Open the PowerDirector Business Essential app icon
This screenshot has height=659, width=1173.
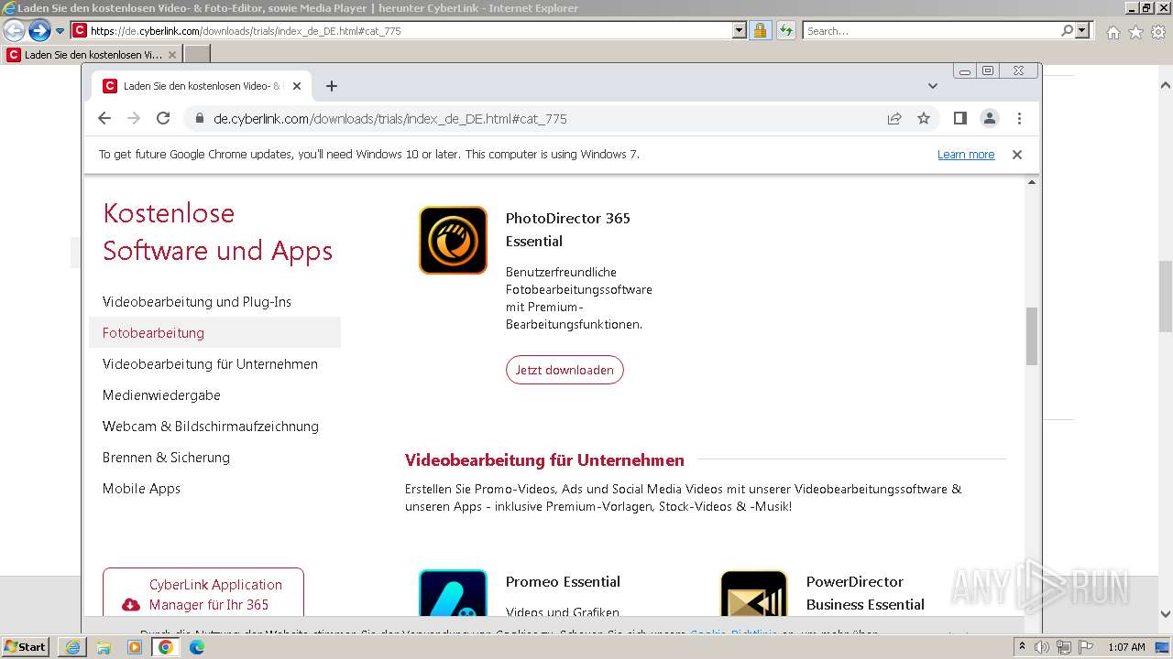tap(753, 592)
